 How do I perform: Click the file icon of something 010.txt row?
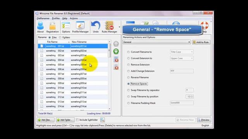41,88
